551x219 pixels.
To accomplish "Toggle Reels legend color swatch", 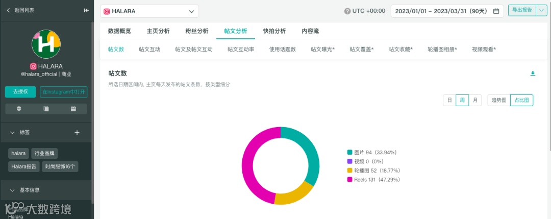I will 349,180.
